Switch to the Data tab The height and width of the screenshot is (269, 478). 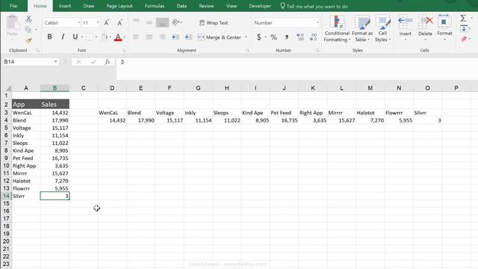pos(181,6)
